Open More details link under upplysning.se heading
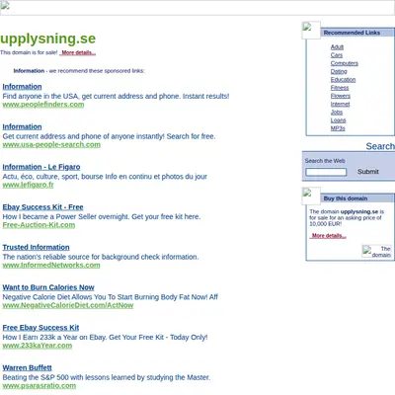Screen dimensions: 395x395 pyautogui.click(x=78, y=52)
